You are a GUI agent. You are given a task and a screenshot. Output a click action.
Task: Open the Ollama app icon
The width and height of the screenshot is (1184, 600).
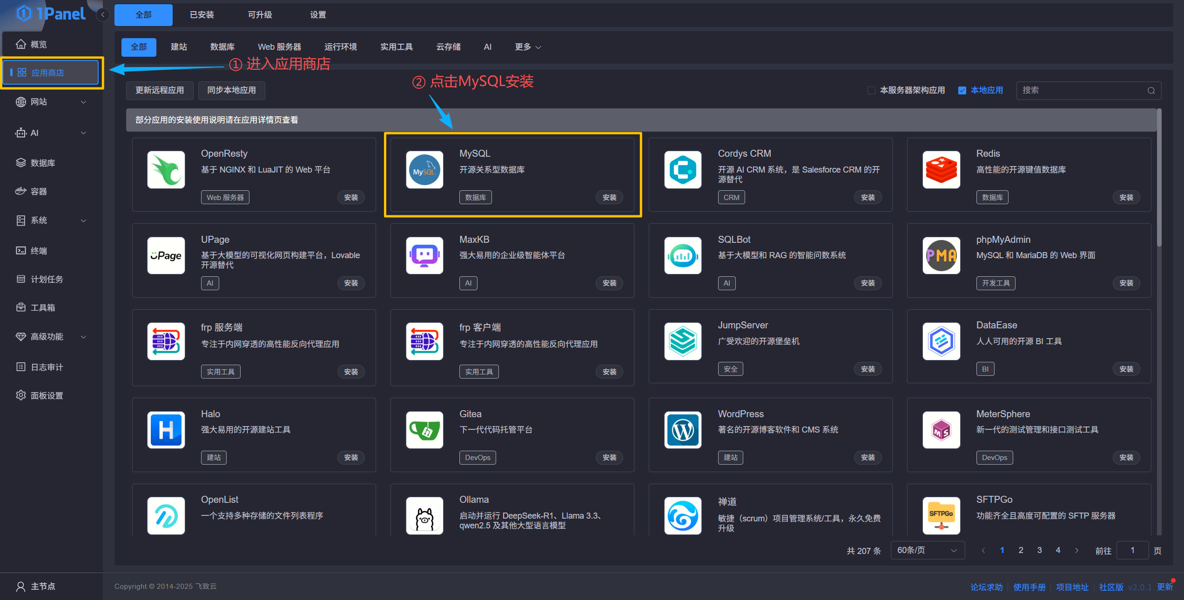(x=424, y=516)
